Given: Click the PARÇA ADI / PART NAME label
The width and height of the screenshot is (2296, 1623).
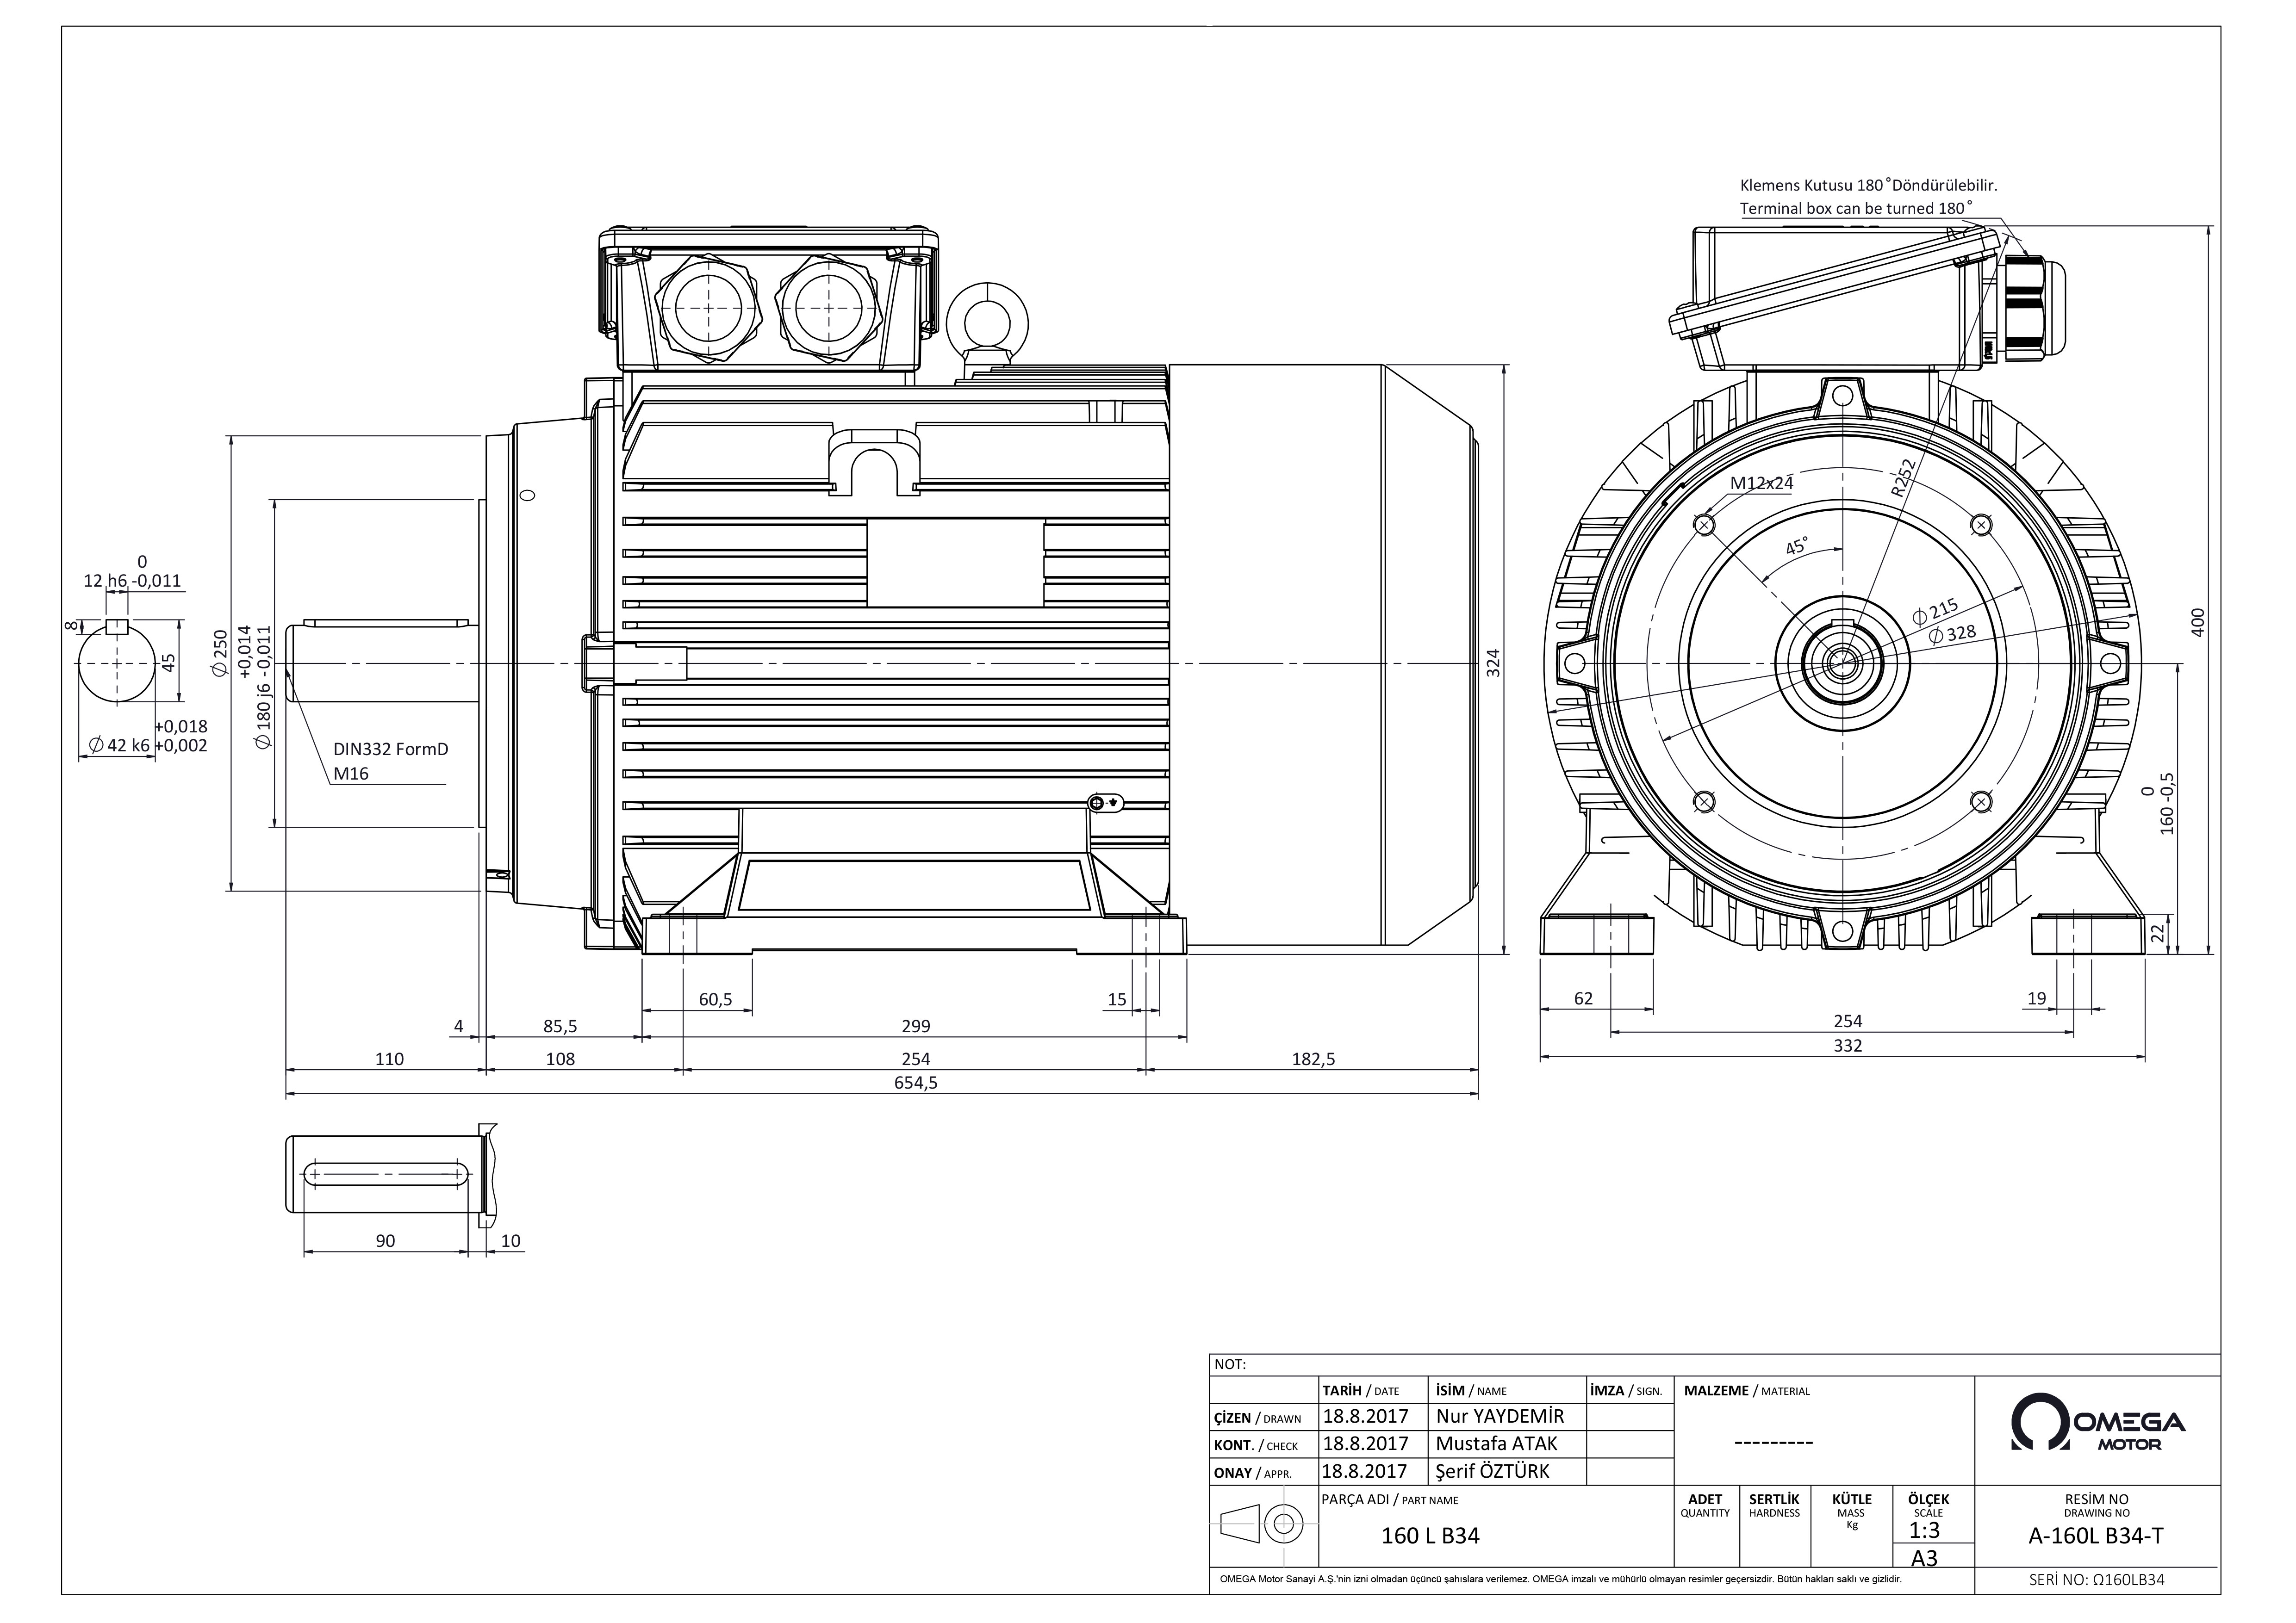Looking at the screenshot, I should pos(1389,1500).
